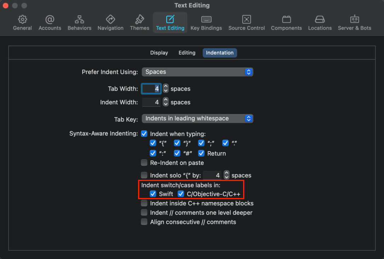This screenshot has width=384, height=259.
Task: Adjust the Indent solo brace stepper
Action: 226,175
